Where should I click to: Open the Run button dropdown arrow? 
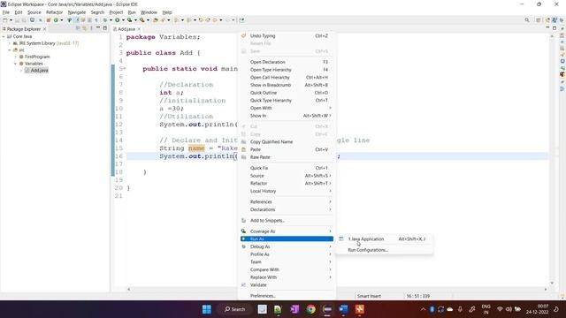click(x=123, y=20)
